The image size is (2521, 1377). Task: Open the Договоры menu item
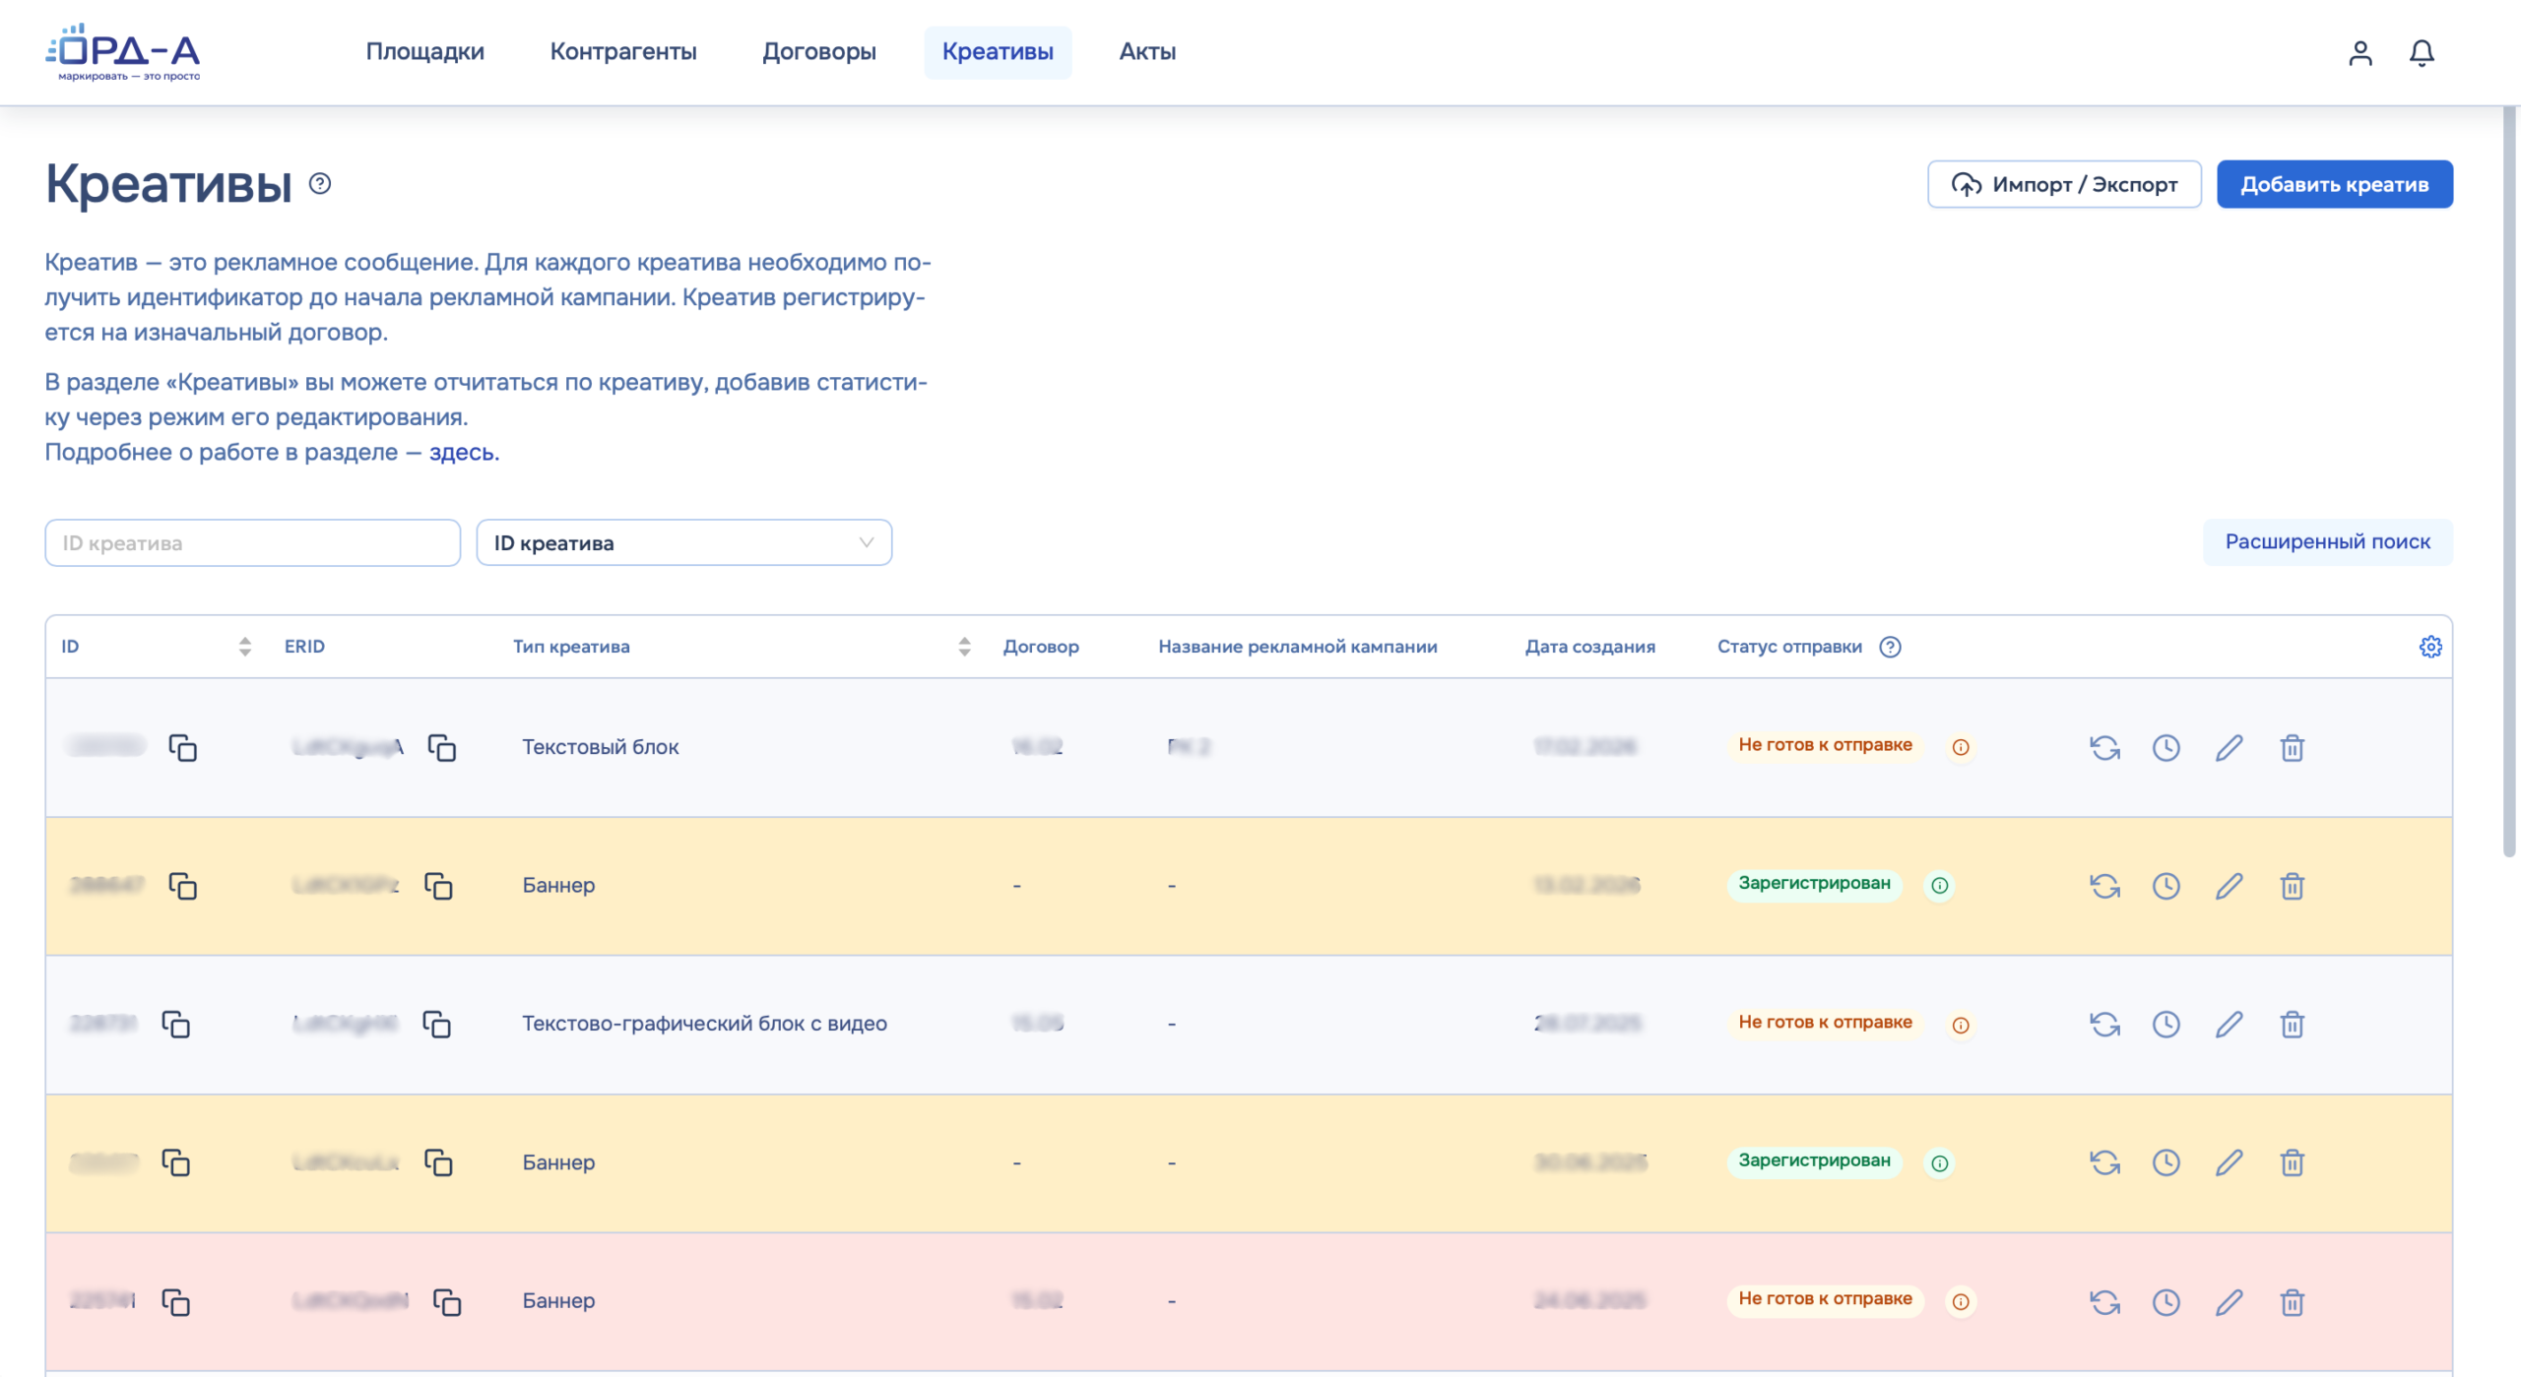[x=818, y=51]
